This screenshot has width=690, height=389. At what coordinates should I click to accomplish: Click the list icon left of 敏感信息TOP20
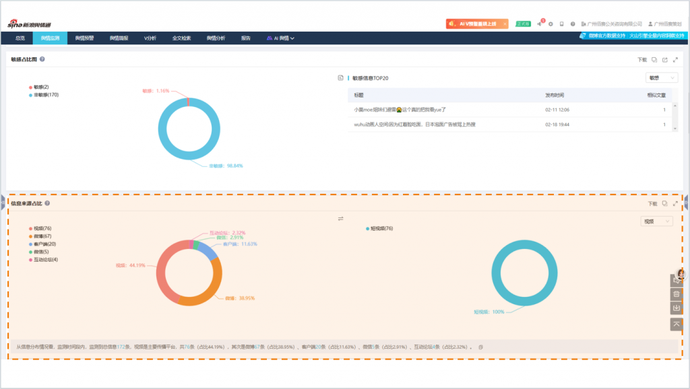point(340,78)
